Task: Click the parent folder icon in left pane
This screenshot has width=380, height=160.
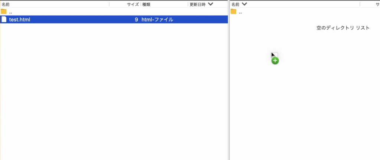Action: 4,12
